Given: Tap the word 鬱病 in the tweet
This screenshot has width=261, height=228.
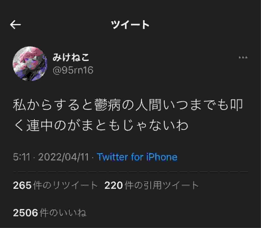Looking at the screenshot, I should tap(108, 105).
